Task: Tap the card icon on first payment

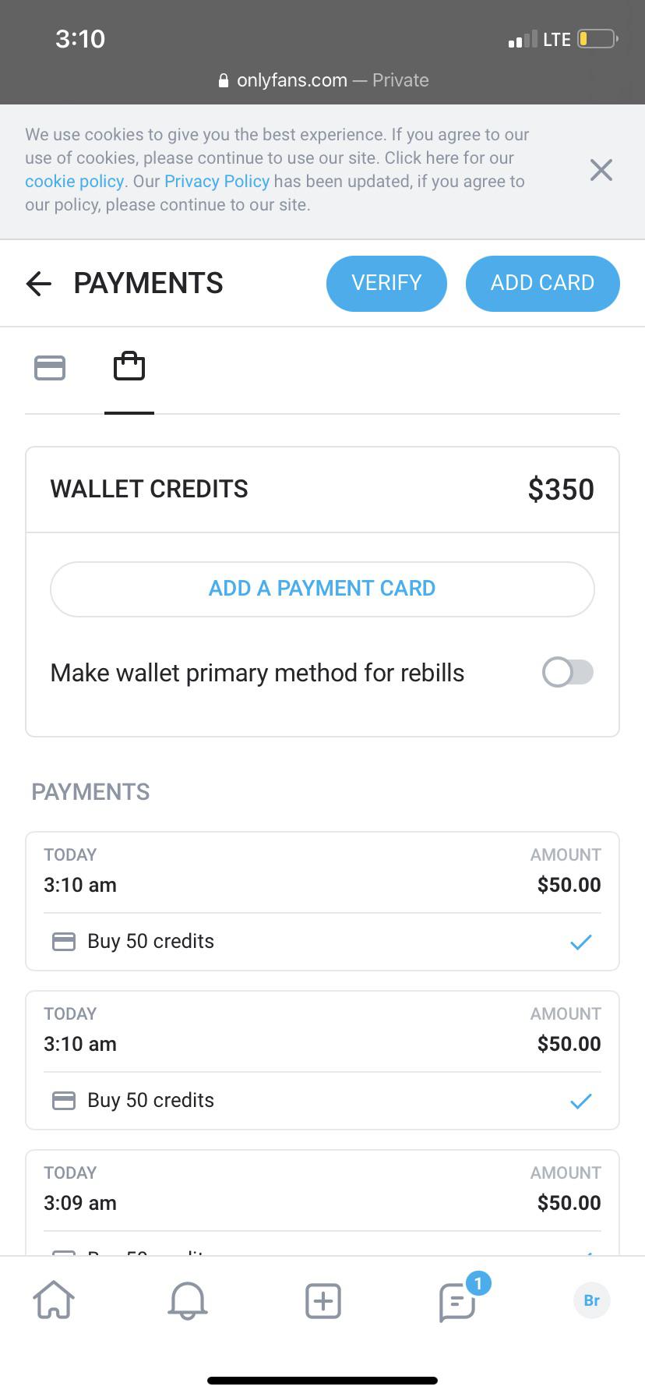Action: point(63,942)
